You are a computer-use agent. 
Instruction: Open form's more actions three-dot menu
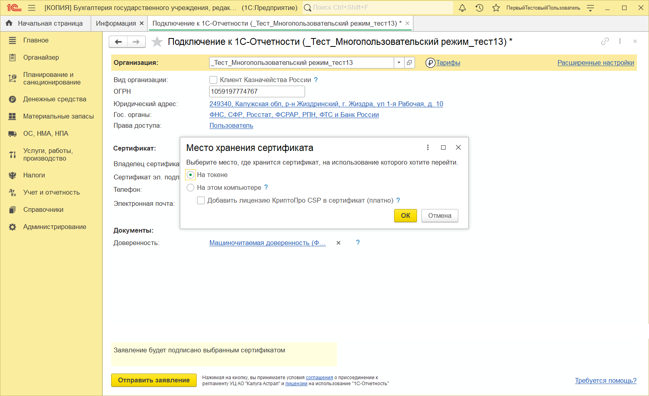pos(620,41)
